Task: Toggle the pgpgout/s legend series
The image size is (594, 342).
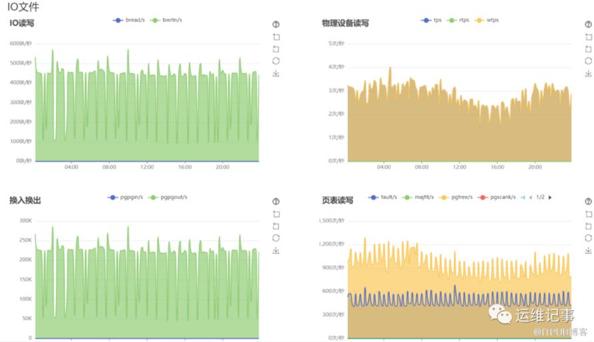Action: [x=168, y=197]
